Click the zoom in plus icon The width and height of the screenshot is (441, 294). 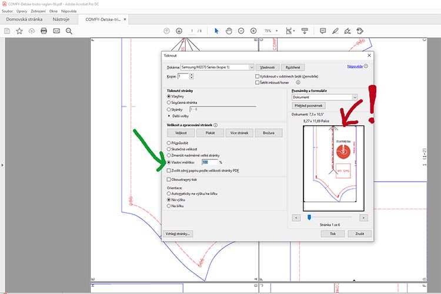click(253, 31)
